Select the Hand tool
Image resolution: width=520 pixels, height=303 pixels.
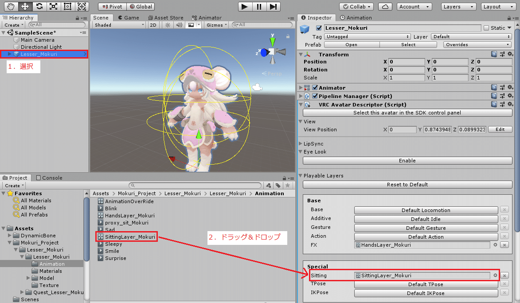11,6
